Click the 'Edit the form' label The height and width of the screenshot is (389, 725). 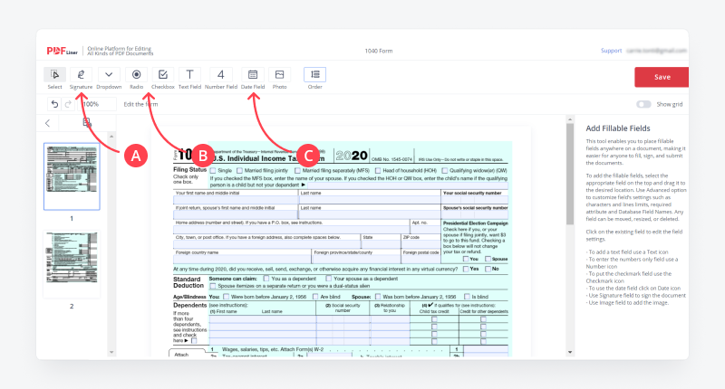140,104
